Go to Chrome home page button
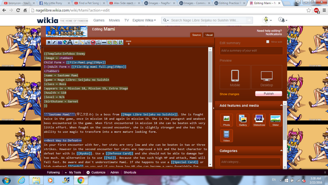Screen dimensions: 328x185 pyautogui.click(x=25, y=10)
